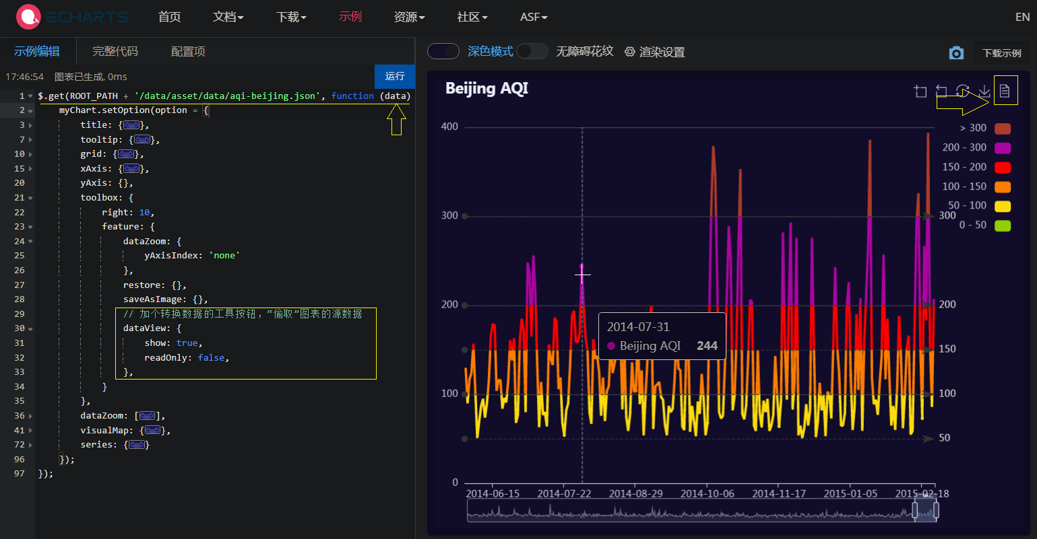Click the 2014-10-06 x-axis label
The width and height of the screenshot is (1037, 539).
pos(708,493)
